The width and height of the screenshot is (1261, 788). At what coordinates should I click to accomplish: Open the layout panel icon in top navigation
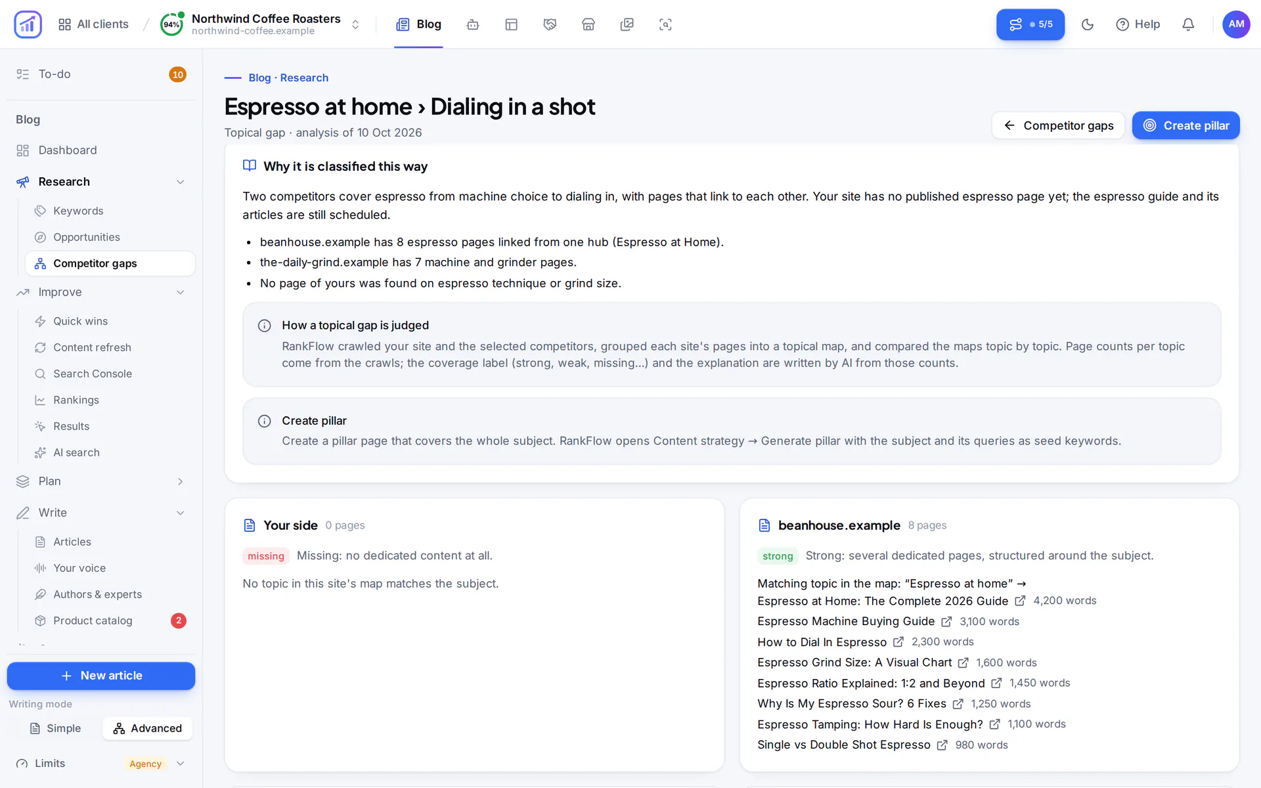click(512, 24)
